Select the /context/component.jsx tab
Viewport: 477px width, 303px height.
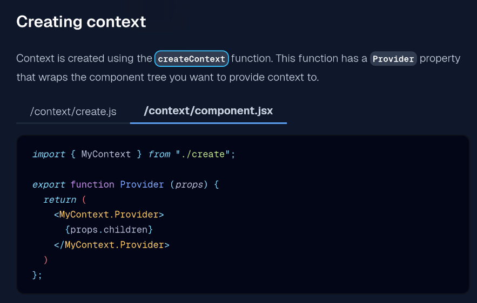[x=208, y=112]
